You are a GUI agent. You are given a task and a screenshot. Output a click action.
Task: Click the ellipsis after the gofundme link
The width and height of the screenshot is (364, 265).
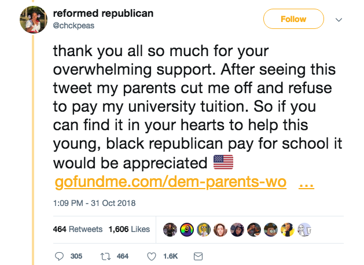click(306, 182)
